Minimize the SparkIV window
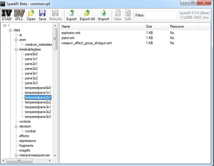 [185, 3]
